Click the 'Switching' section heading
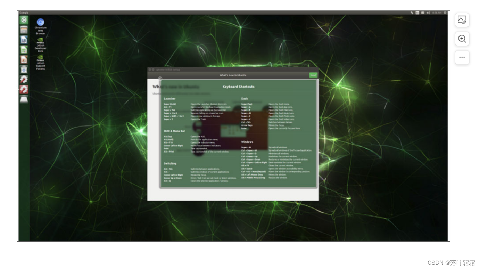480x269 pixels. tap(170, 163)
